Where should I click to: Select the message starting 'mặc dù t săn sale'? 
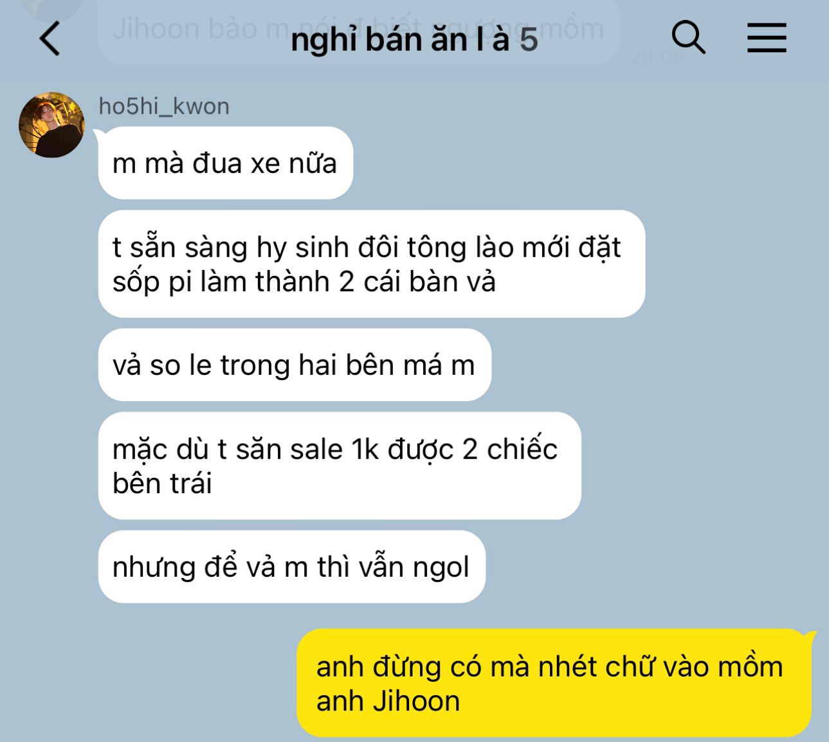click(340, 466)
